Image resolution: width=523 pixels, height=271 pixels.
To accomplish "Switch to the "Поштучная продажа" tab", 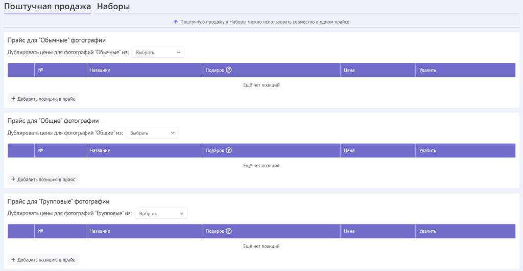I will click(x=47, y=7).
